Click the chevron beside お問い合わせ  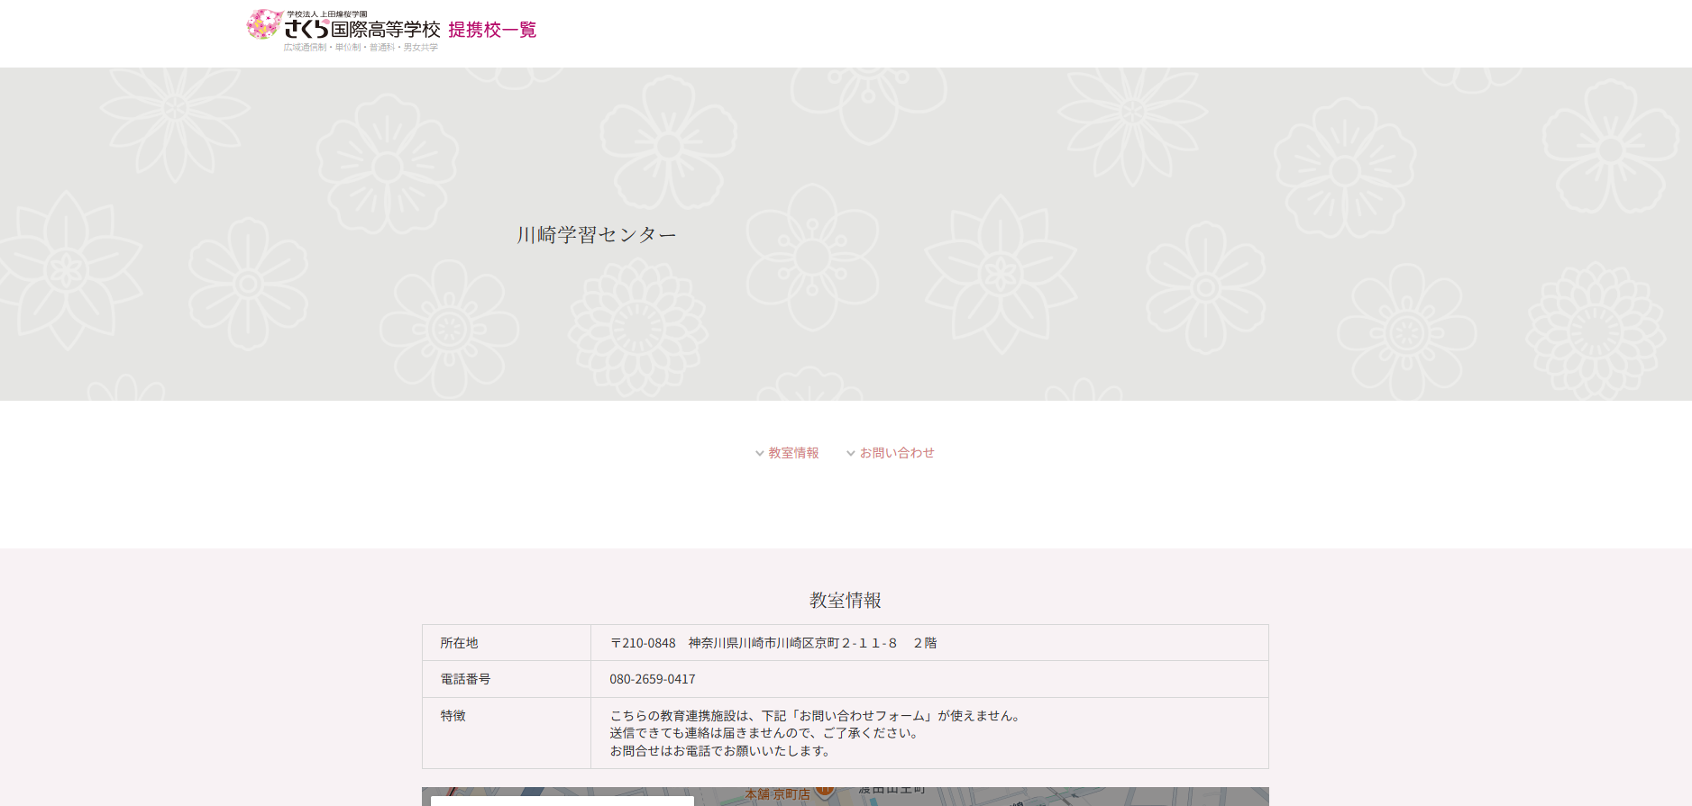pos(850,454)
